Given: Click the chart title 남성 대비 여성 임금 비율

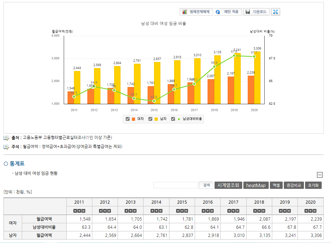Looking at the screenshot, I should [164, 23].
